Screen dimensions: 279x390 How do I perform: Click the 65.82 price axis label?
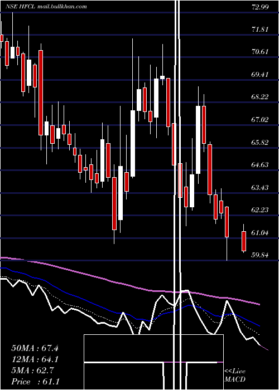(x=260, y=143)
